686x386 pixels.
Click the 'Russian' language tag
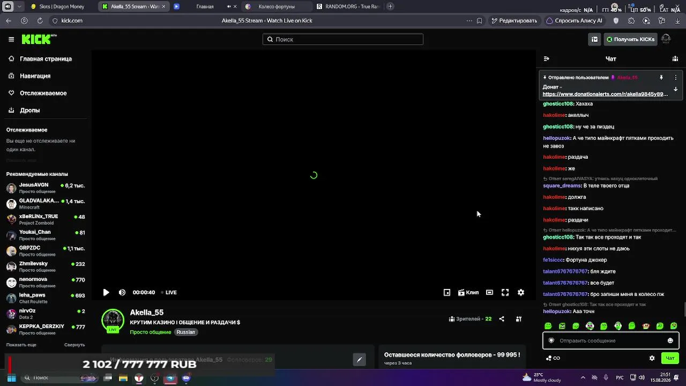tap(186, 332)
